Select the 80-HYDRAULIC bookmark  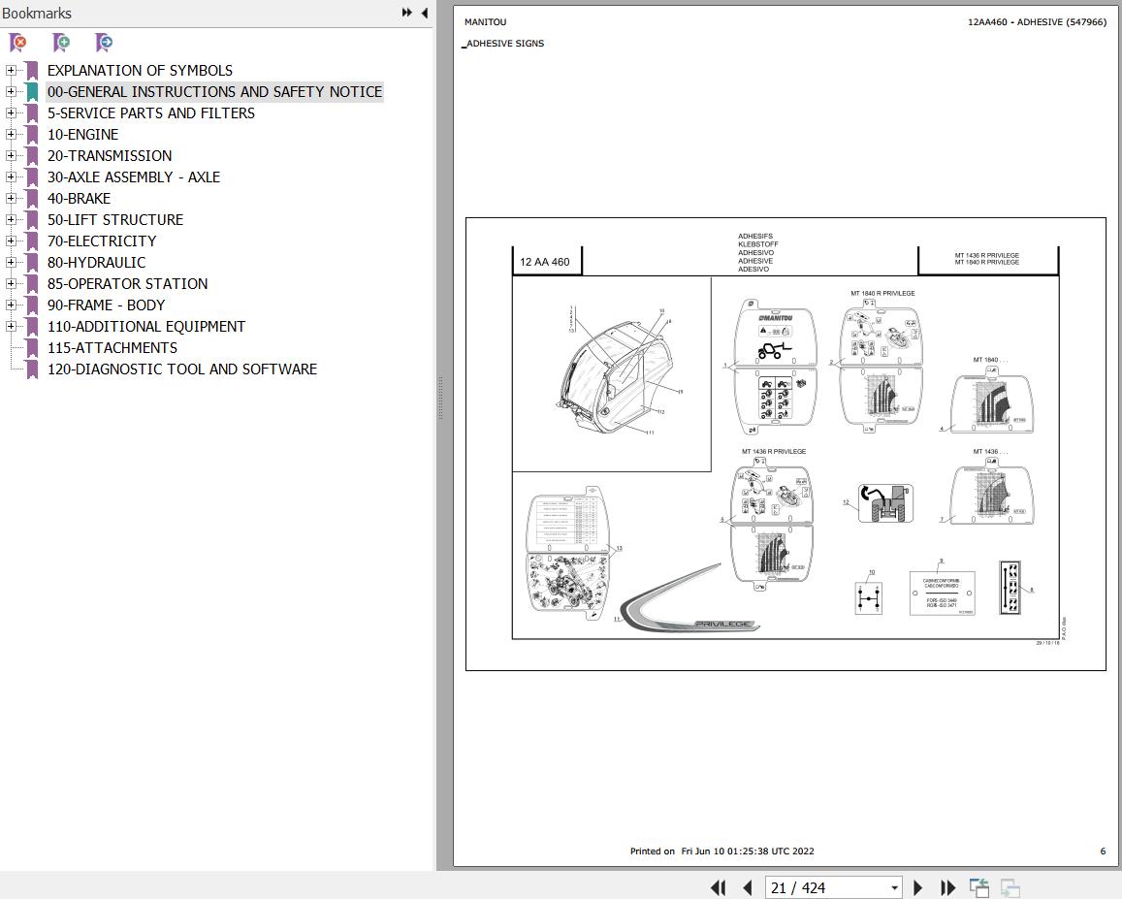point(97,262)
